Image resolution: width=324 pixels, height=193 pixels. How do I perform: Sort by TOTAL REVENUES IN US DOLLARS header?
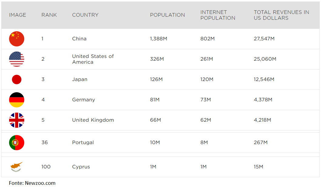point(282,15)
